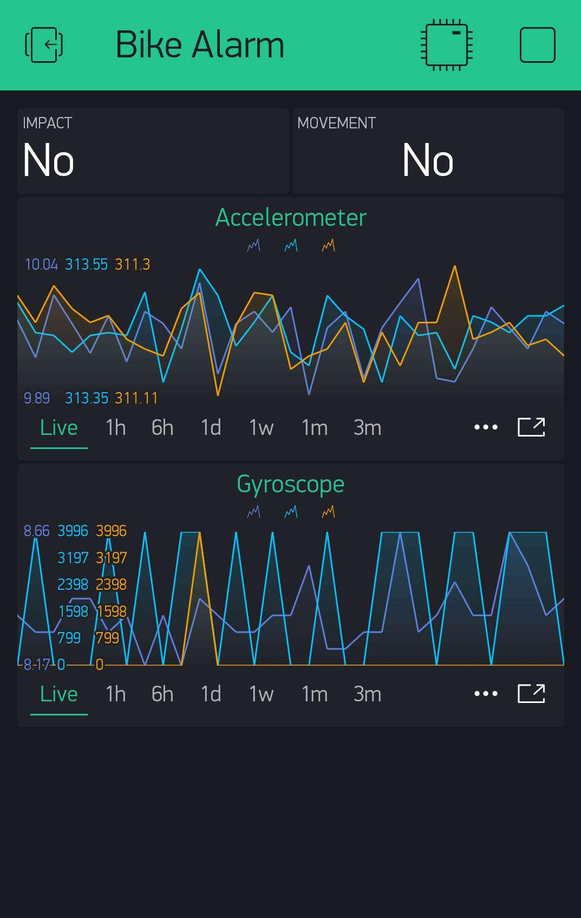The width and height of the screenshot is (581, 918).
Task: Tap the MOVEMENT value display widget
Action: pyautogui.click(x=428, y=151)
